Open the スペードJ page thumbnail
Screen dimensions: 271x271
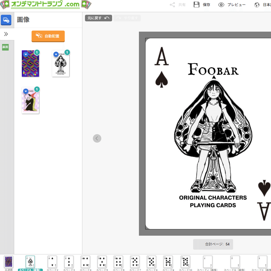tap(208, 262)
